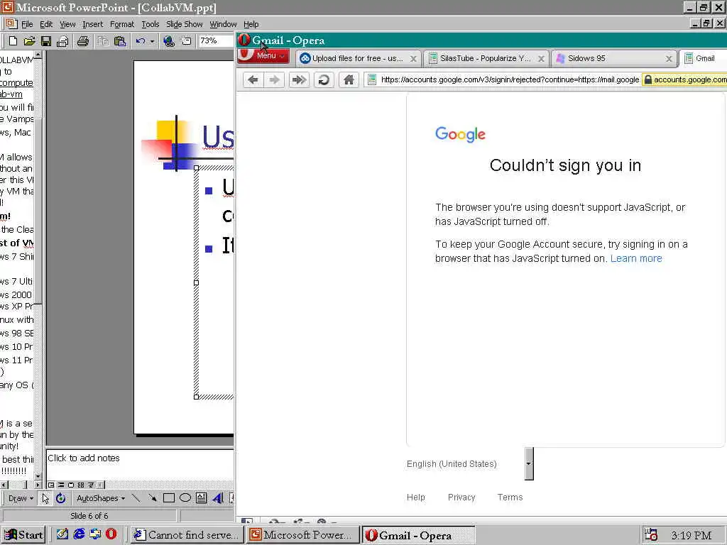This screenshot has width=727, height=545.
Task: Click the E-mail envelope toolbar icon
Action: 62,41
